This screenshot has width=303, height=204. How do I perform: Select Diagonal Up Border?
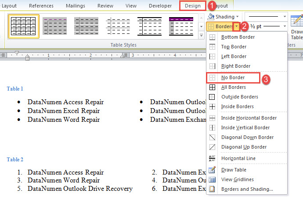(247, 147)
